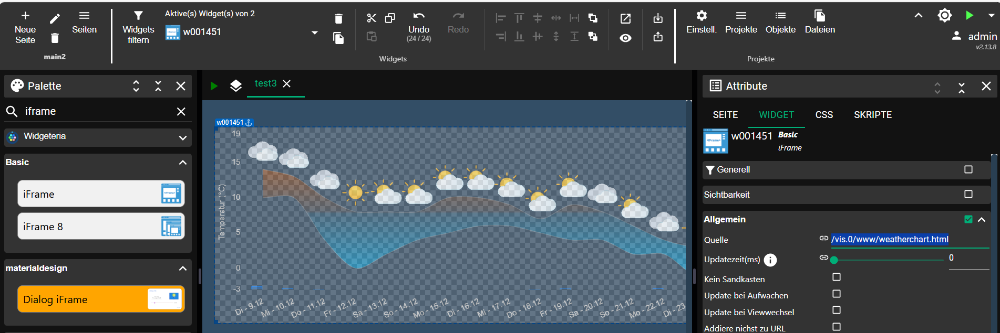Collapse the Allgemein attribute section
1000x333 pixels.
982,220
